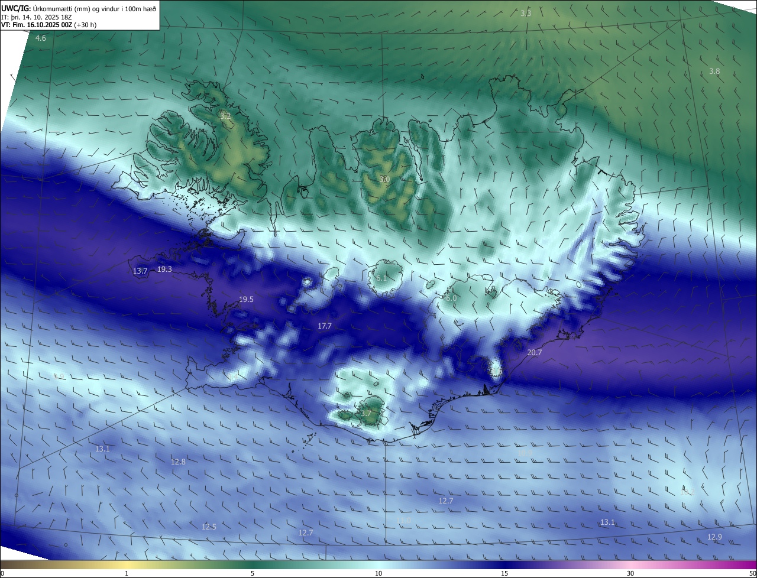Screen dimensions: 757x578
Task: Click the 13.1 value beside 12.8
Action: 102,449
